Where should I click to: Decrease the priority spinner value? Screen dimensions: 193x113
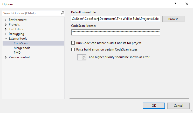(84, 58)
